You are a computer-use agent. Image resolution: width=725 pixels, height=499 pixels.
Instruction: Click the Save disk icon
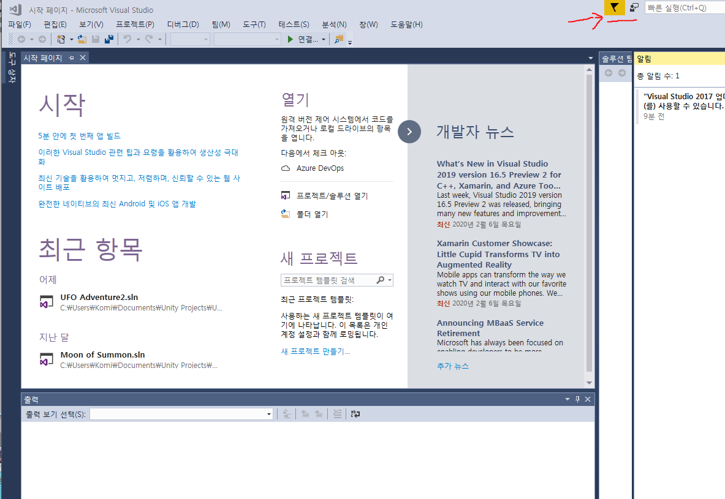96,39
